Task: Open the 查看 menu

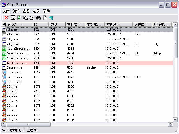Action: 26,11
